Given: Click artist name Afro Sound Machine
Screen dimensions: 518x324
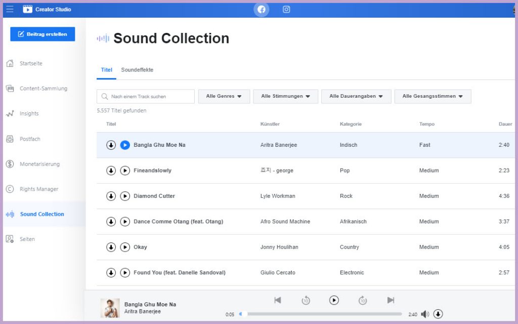Looking at the screenshot, I should click(285, 222).
